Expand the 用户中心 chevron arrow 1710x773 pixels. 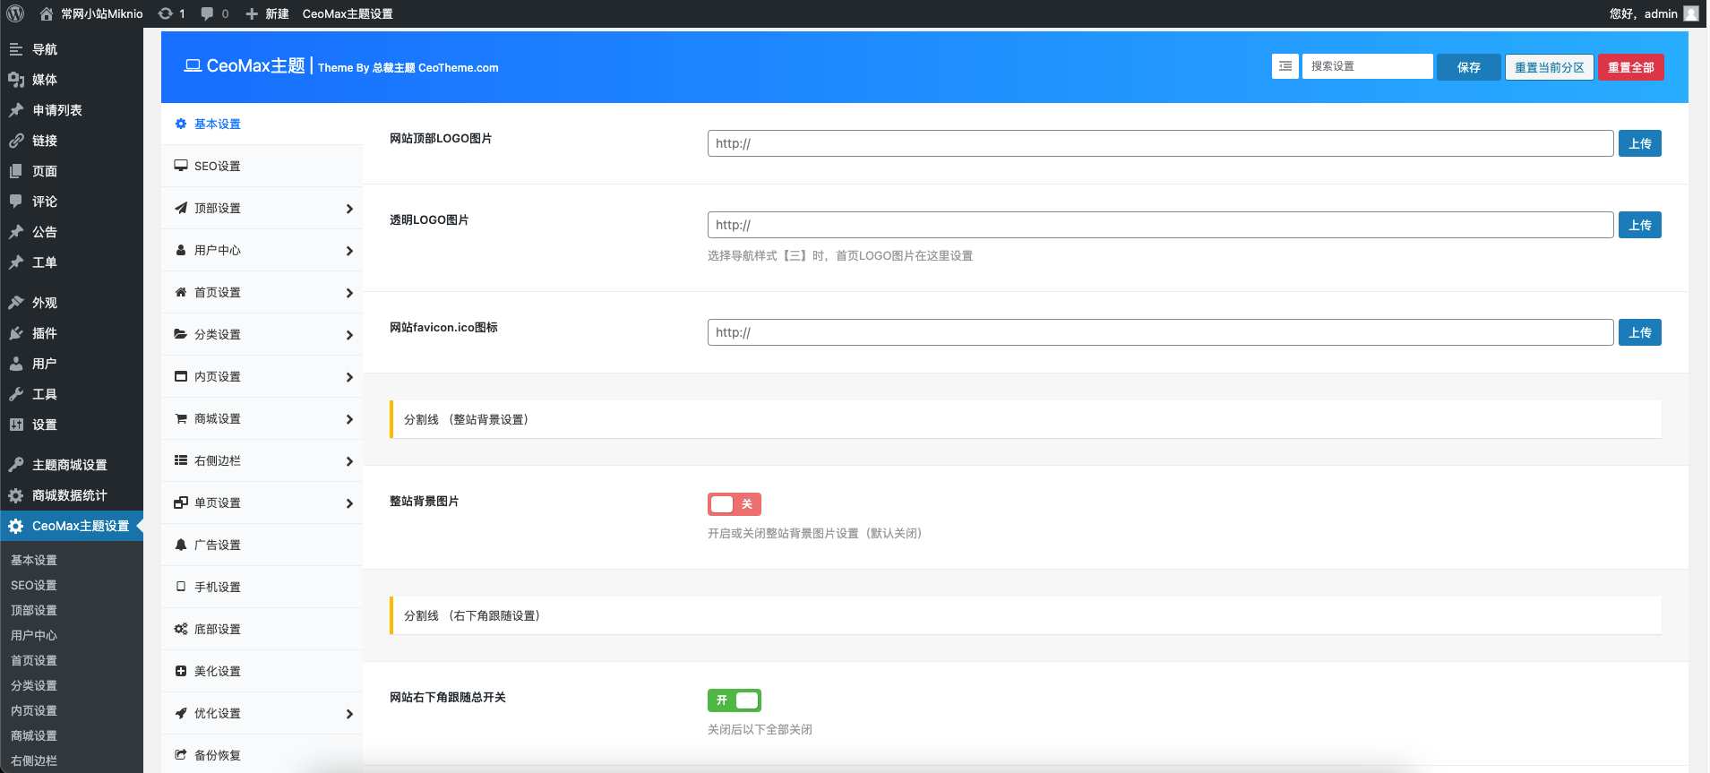pos(349,251)
